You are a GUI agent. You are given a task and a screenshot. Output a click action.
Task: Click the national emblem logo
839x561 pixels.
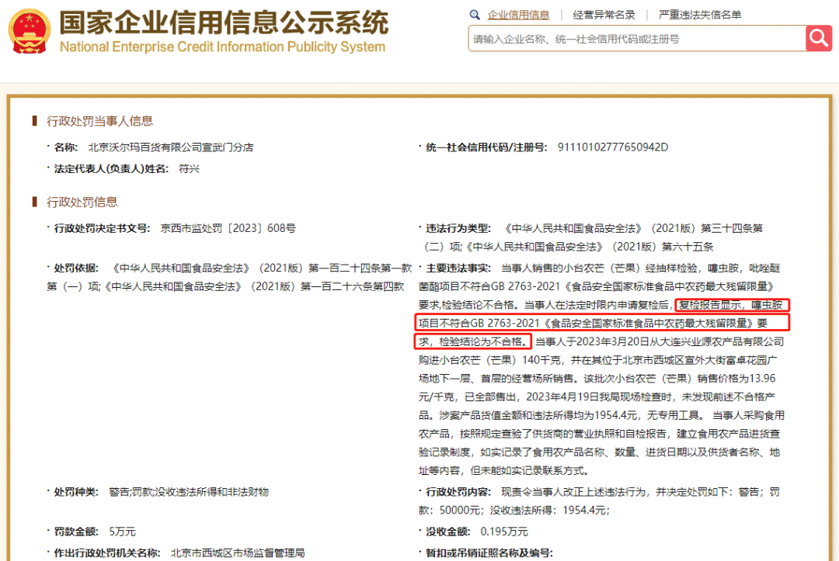30,31
